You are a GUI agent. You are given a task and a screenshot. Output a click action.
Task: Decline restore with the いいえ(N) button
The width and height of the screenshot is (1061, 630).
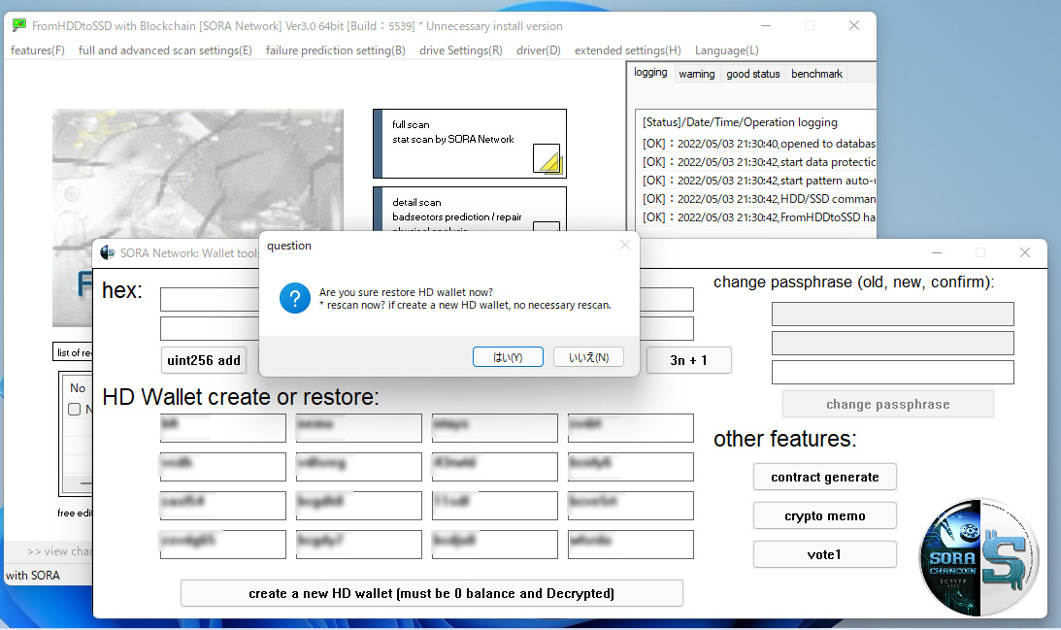(588, 357)
